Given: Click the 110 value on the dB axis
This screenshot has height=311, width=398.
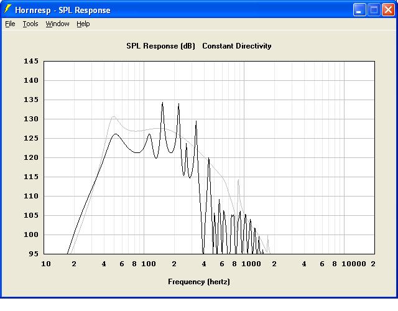Looking at the screenshot, I should (x=31, y=197).
